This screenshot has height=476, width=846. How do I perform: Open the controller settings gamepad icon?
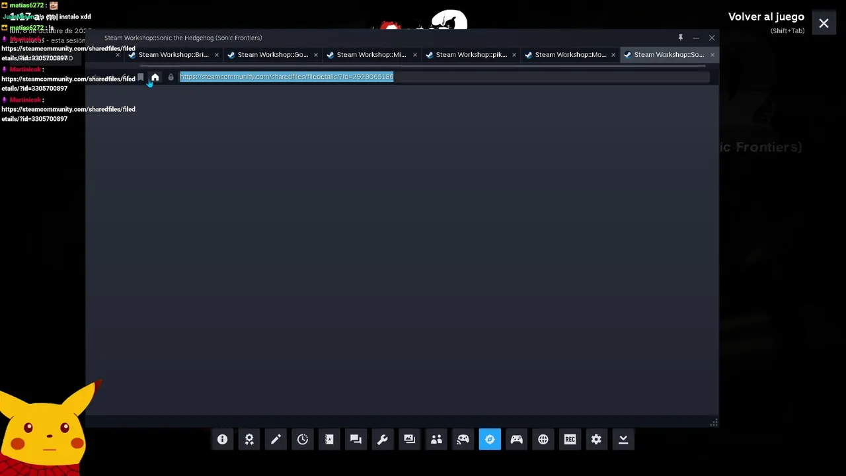[516, 440]
